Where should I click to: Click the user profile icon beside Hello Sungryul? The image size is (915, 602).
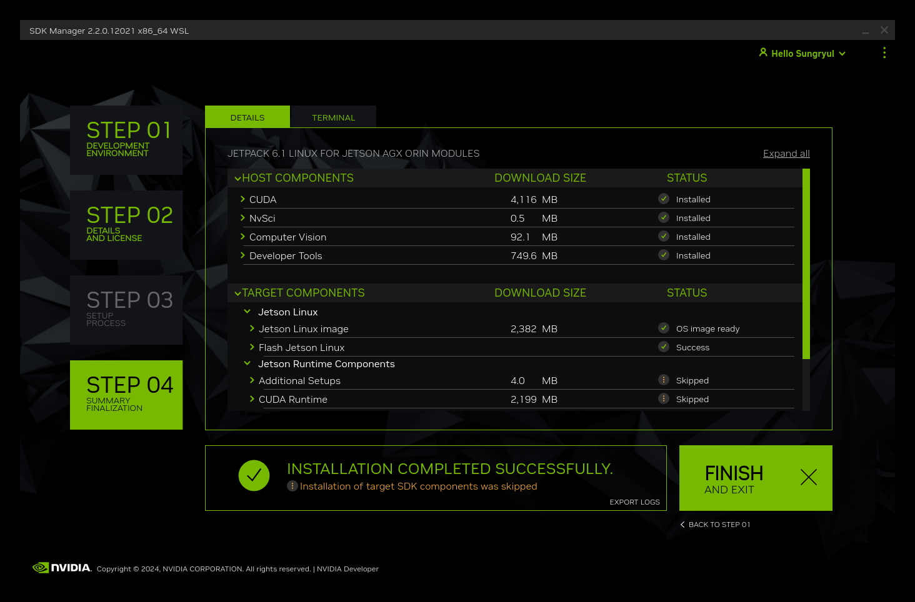[x=763, y=52]
